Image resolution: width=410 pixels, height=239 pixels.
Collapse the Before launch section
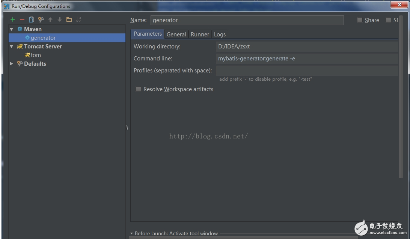[132, 233]
